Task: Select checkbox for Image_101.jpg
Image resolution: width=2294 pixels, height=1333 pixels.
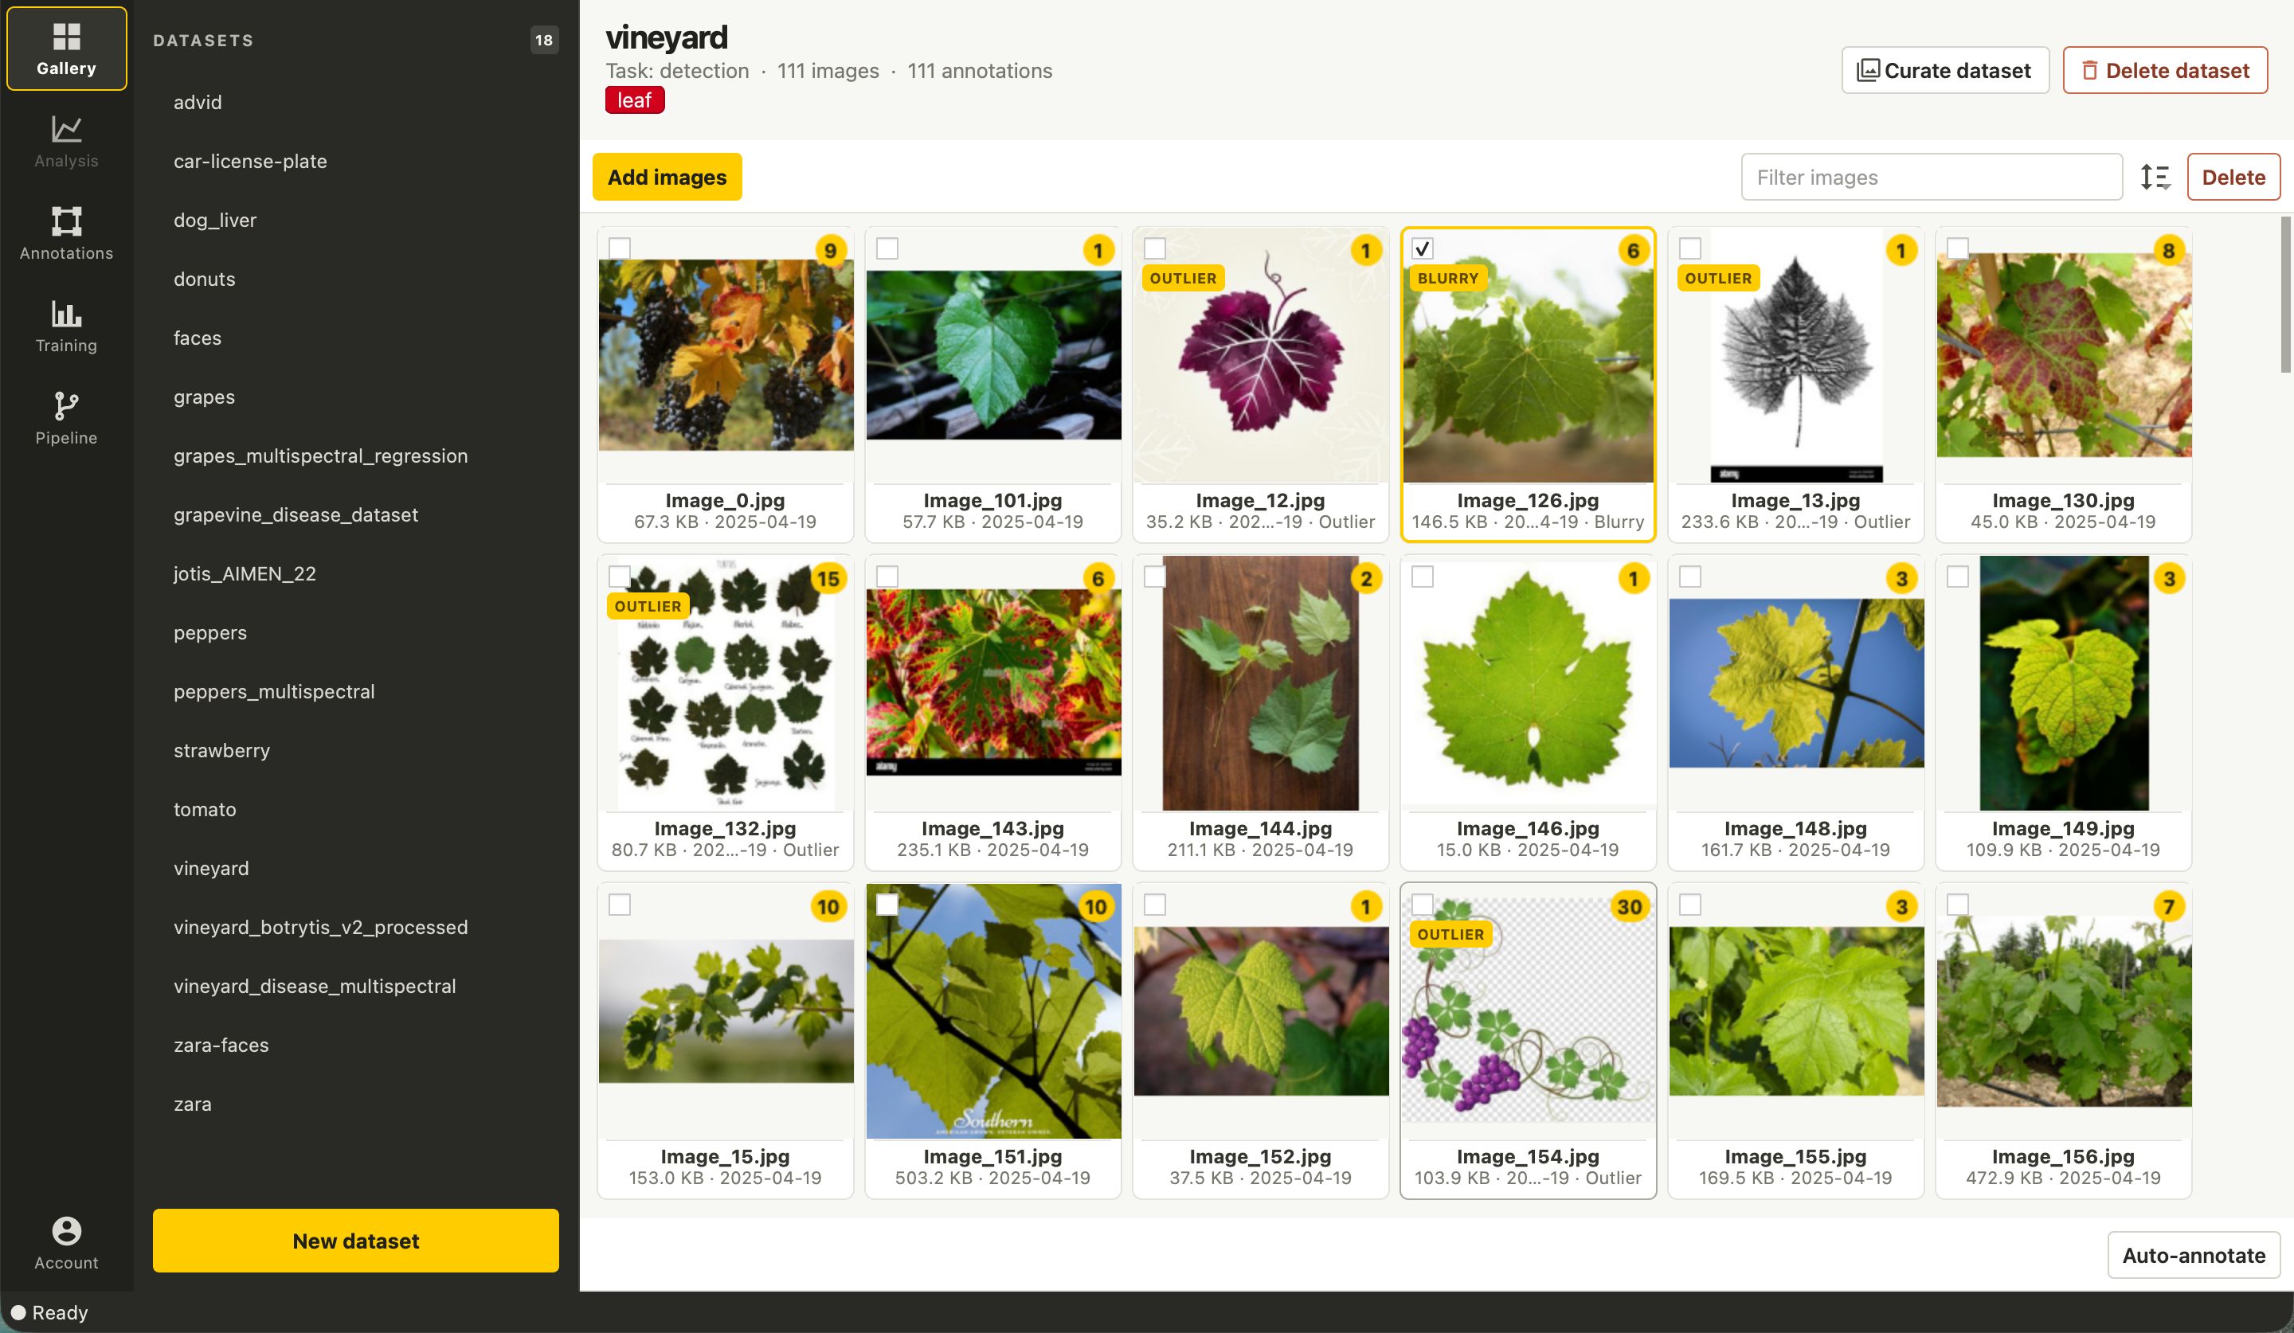Action: (x=887, y=248)
